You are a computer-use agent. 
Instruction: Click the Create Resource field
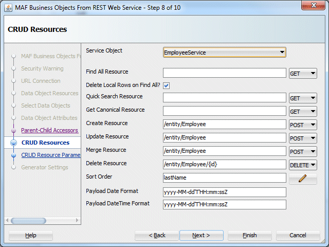coord(225,125)
